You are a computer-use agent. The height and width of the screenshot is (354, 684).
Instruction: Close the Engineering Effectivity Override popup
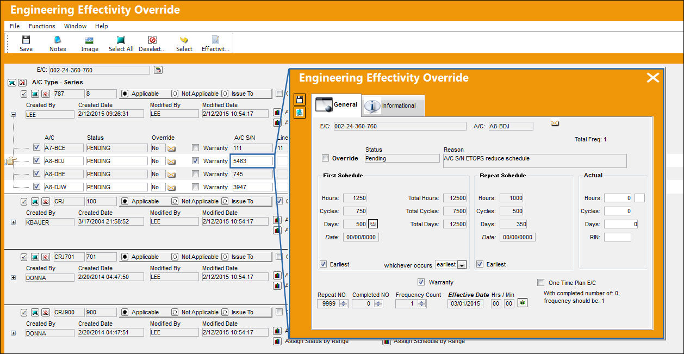coord(652,78)
